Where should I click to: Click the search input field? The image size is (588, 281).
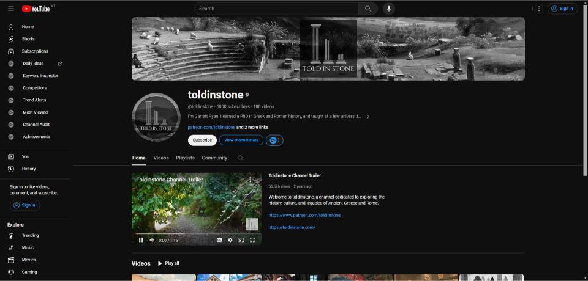tap(276, 9)
